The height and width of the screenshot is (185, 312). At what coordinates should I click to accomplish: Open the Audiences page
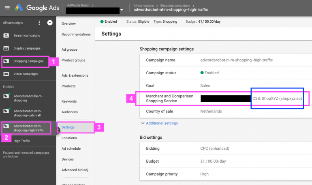[70, 112]
